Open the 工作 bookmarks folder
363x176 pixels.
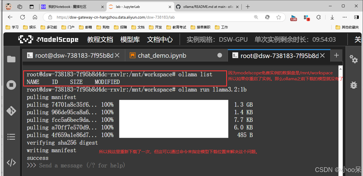[x=221, y=27]
